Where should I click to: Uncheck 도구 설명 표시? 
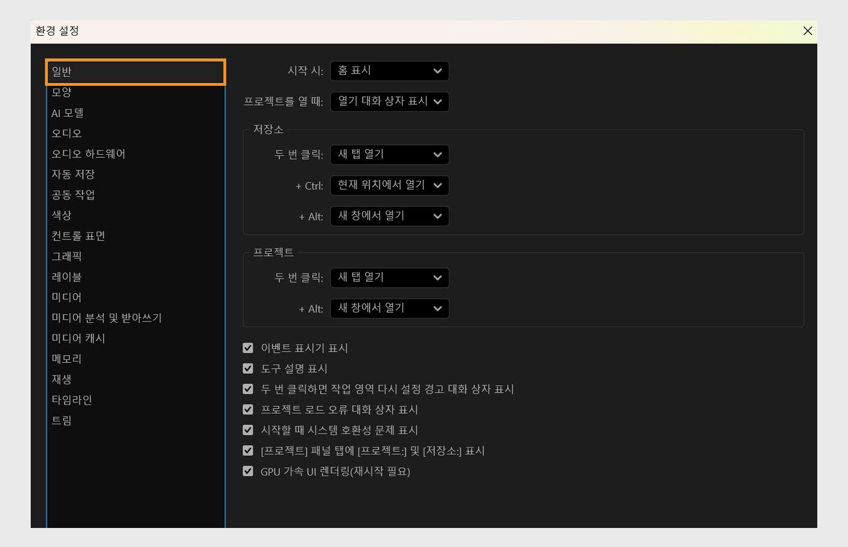[248, 368]
